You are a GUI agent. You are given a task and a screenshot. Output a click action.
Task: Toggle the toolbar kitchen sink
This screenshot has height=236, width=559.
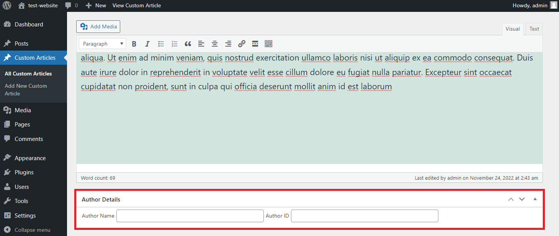point(268,44)
